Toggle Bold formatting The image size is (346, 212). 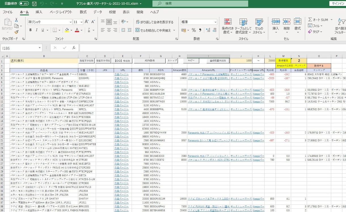pyautogui.click(x=30, y=30)
